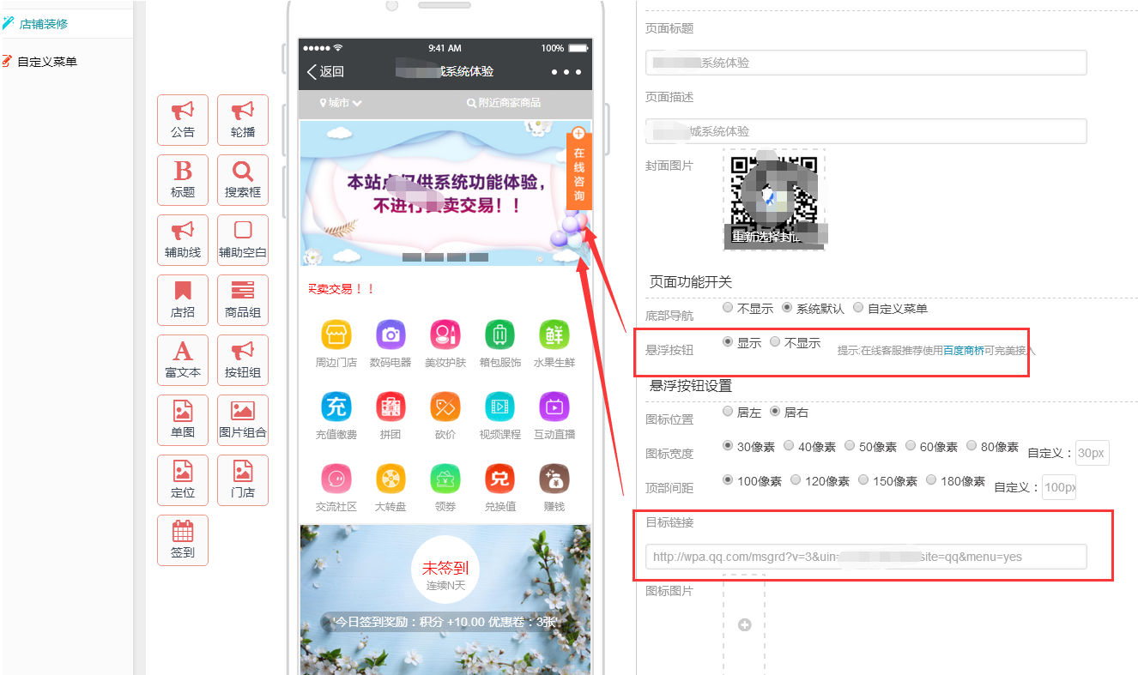
Task: Expand the 城市 dropdown in phone preview
Action: click(341, 103)
